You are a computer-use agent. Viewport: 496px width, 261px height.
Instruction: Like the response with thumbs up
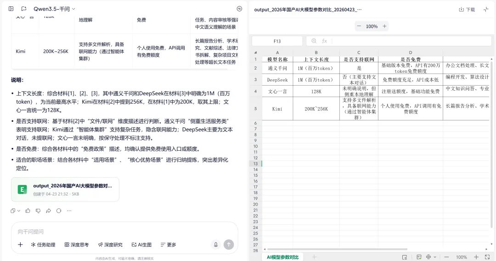28,211
